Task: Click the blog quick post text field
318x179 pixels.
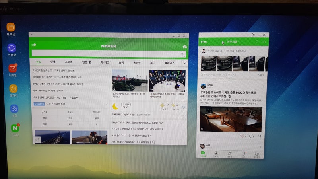Action: tap(227, 51)
